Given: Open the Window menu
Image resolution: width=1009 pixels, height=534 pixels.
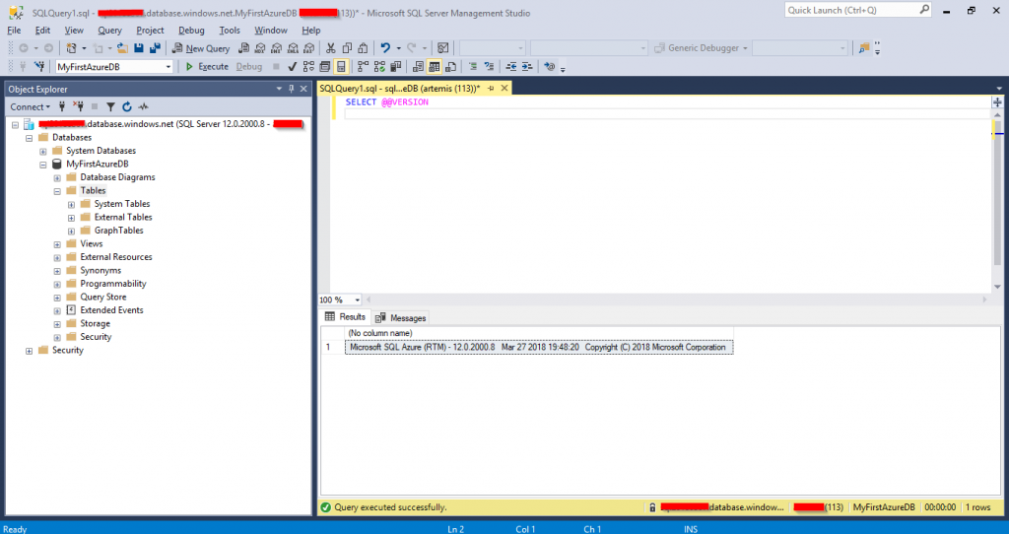Looking at the screenshot, I should pos(270,31).
